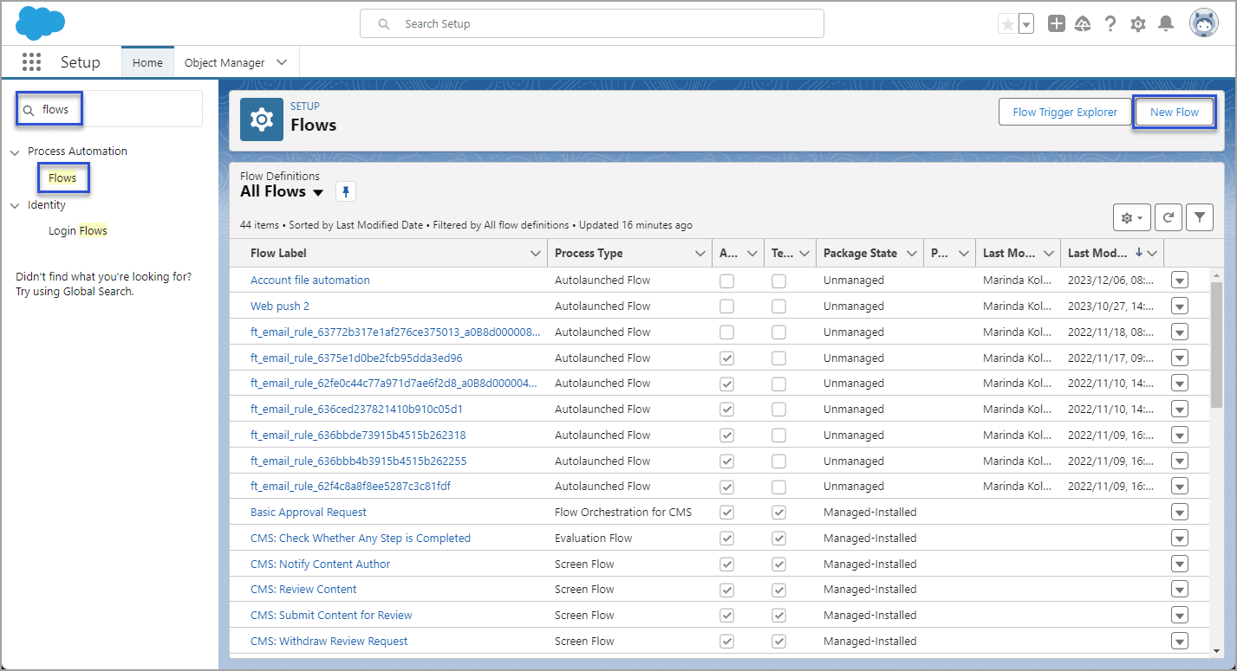Toggle Active checkbox for Account file automation
Screen dimensions: 1237x671
point(726,281)
